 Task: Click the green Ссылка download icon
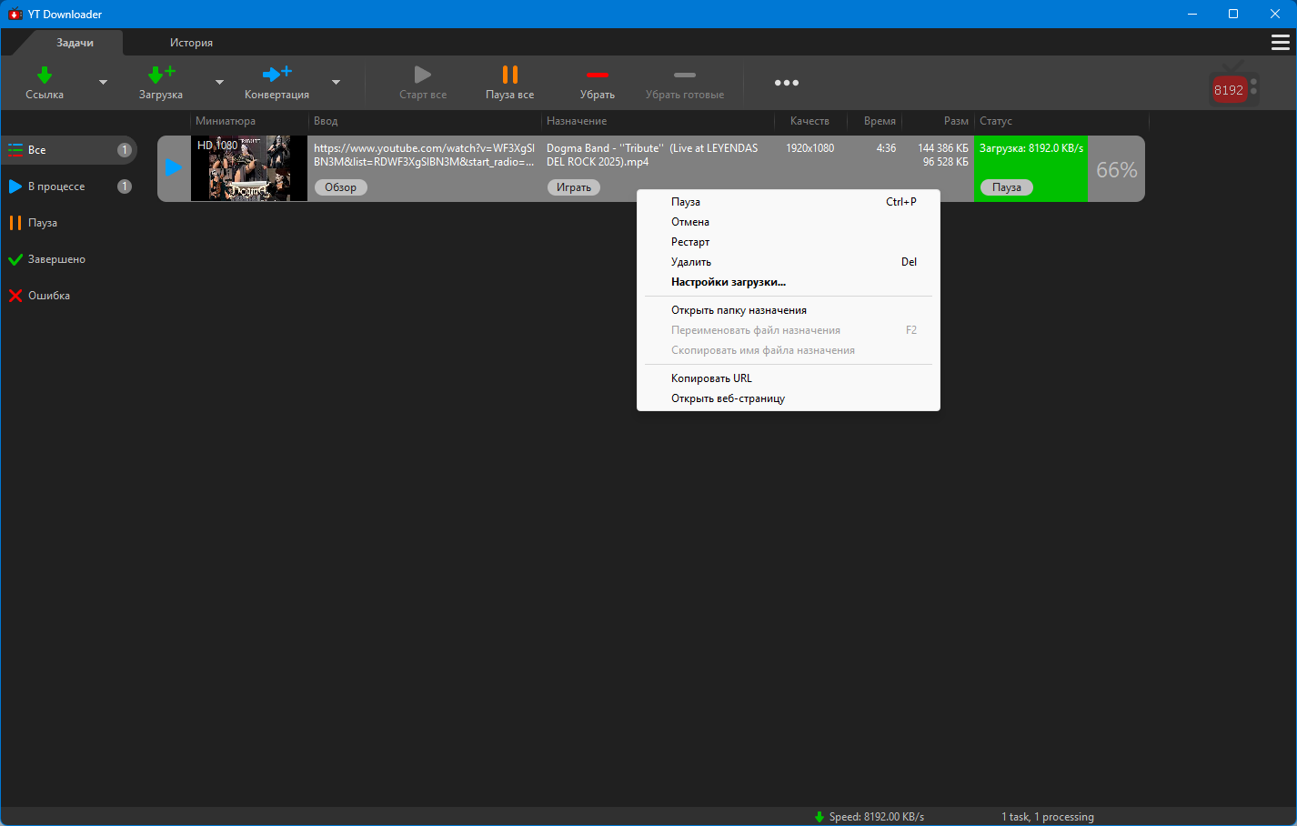(45, 76)
